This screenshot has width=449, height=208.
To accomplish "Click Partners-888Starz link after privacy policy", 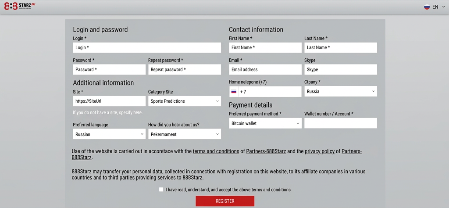I will click(x=352, y=151).
